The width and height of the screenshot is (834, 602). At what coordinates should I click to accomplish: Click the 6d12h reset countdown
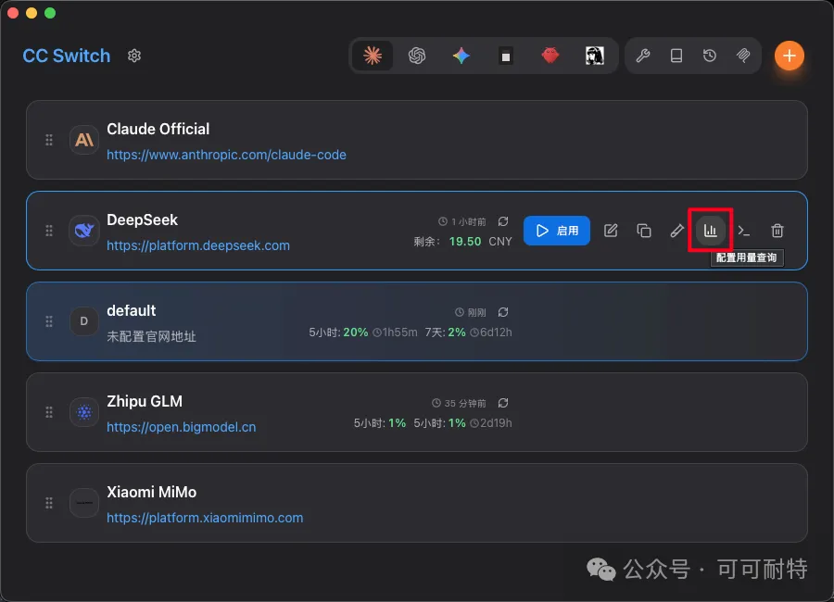(491, 332)
